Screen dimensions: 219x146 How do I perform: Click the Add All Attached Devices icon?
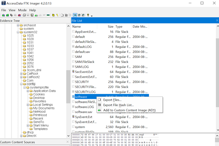(8, 15)
